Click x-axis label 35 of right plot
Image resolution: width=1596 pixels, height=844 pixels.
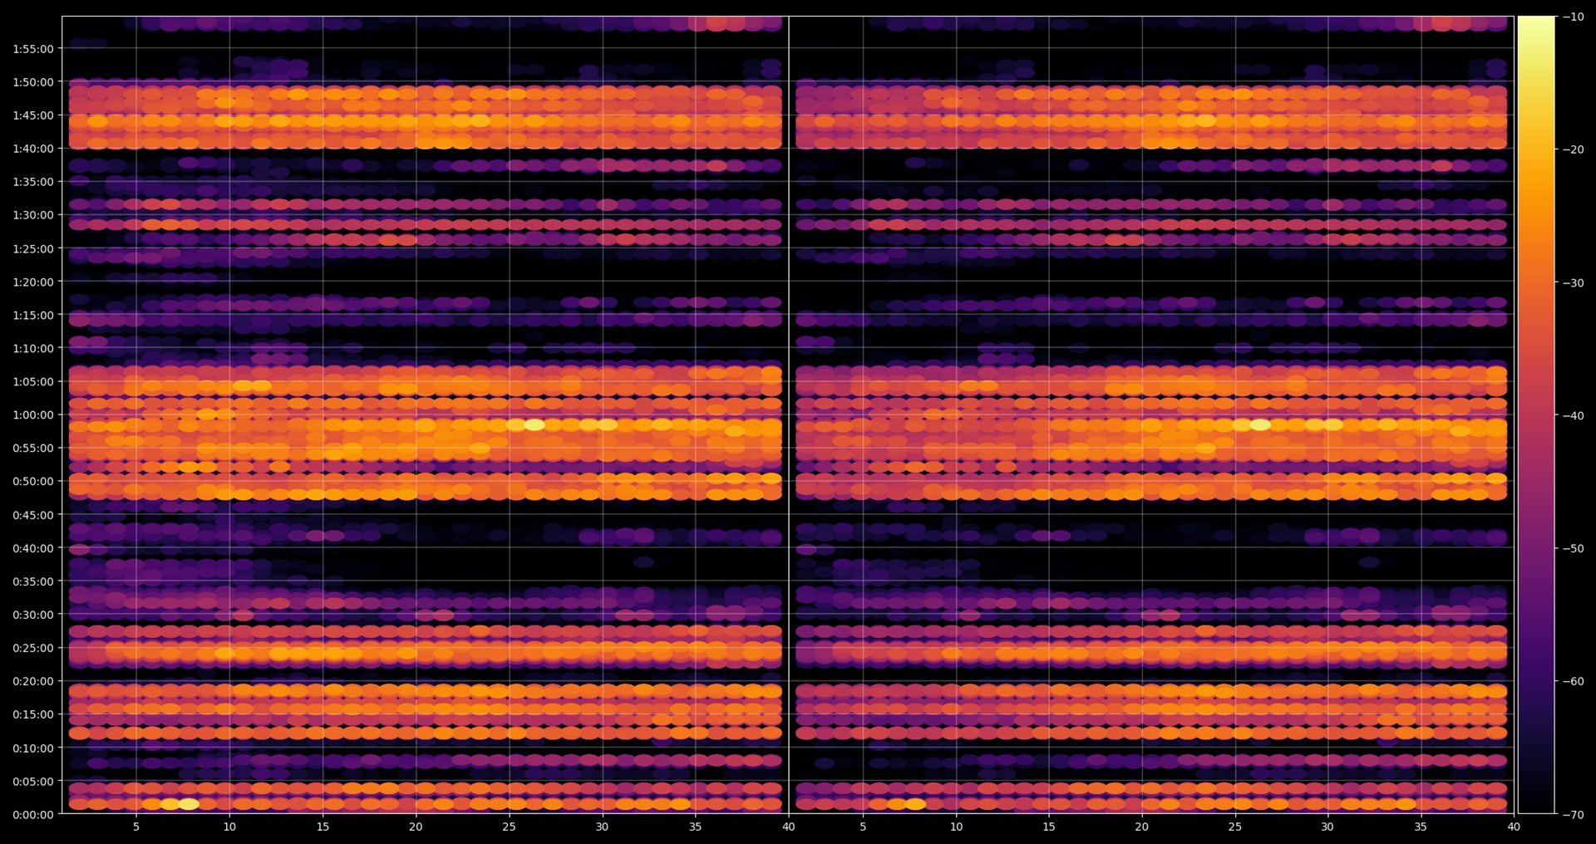(1421, 827)
